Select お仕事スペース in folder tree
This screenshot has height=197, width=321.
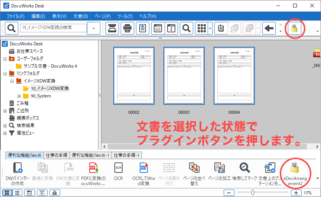30,51
